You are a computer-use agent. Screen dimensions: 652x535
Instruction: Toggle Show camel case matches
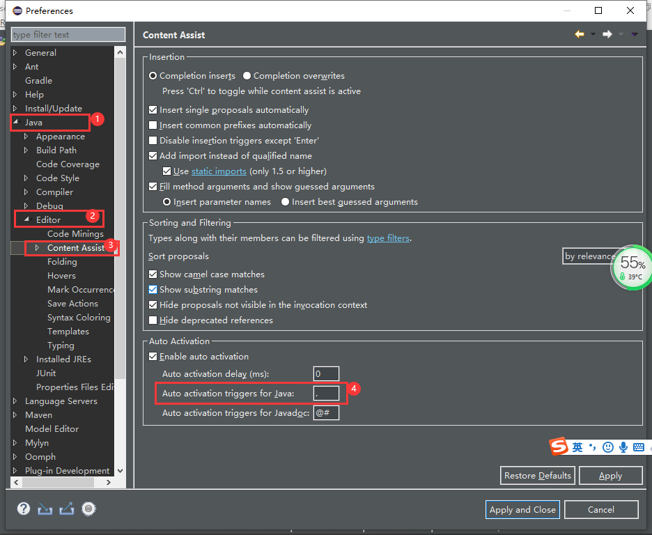(153, 274)
